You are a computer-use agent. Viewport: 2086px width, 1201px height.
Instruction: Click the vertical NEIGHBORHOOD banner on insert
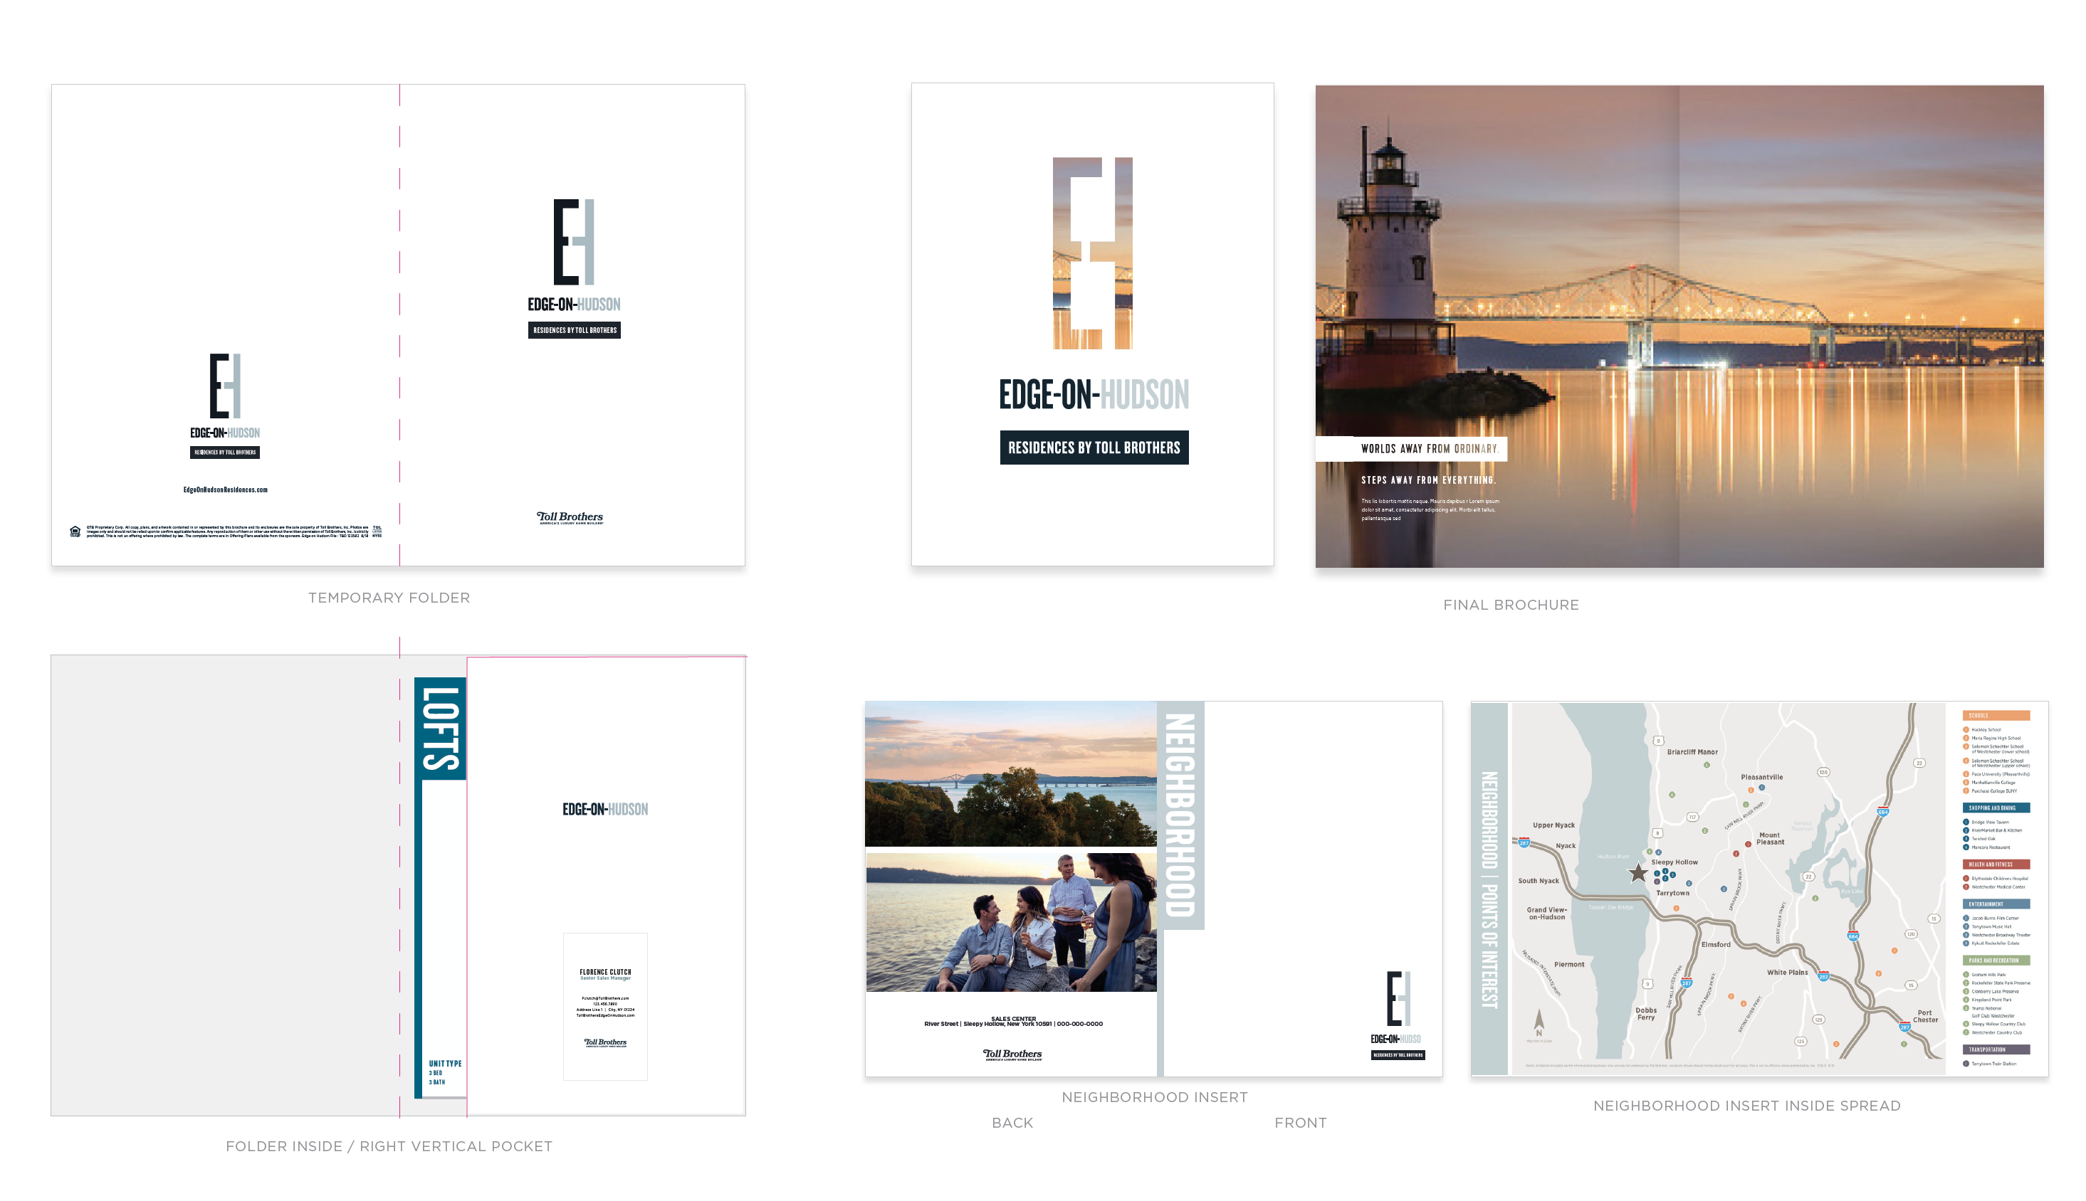(x=1180, y=815)
